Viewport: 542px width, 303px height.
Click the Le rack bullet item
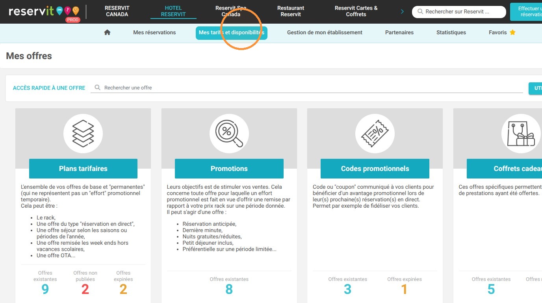[x=46, y=217]
